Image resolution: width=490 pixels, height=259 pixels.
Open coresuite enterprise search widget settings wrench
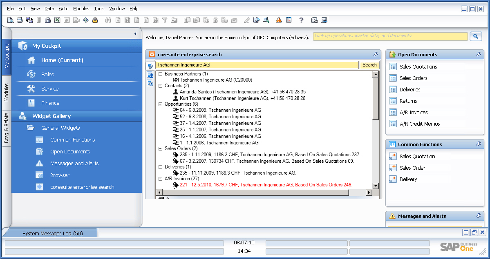point(376,54)
